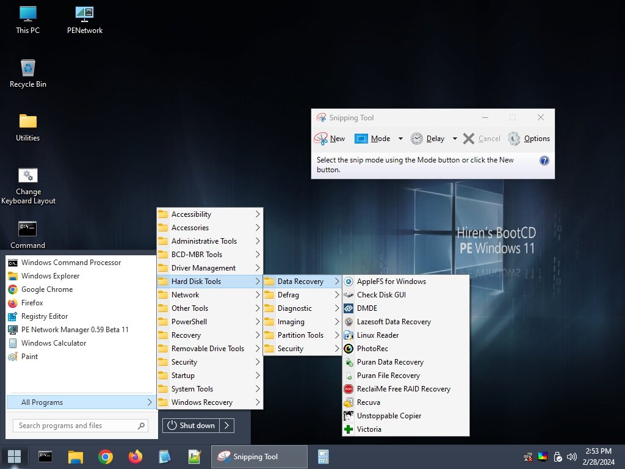Open Linux Reader

406,335
